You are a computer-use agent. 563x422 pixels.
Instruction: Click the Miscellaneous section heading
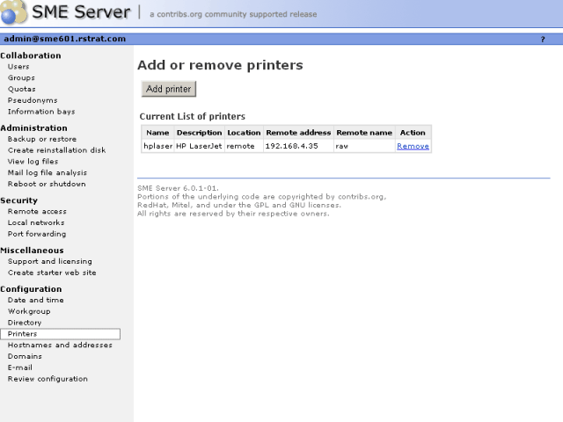[32, 251]
